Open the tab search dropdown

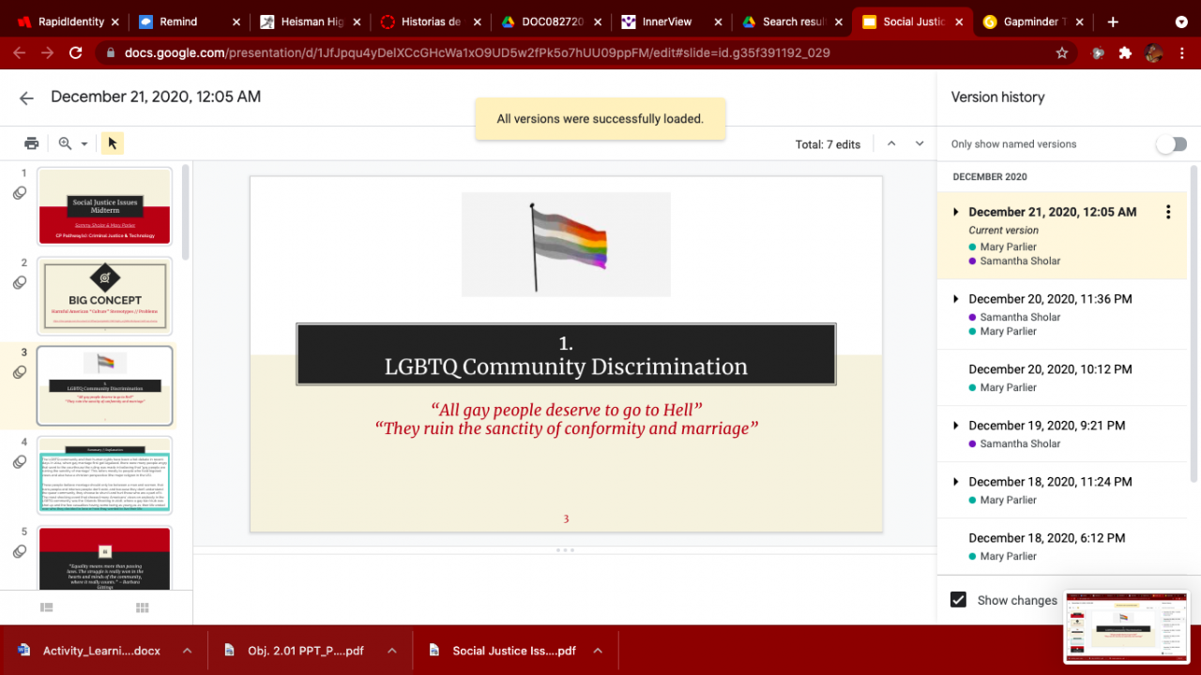pos(1180,22)
